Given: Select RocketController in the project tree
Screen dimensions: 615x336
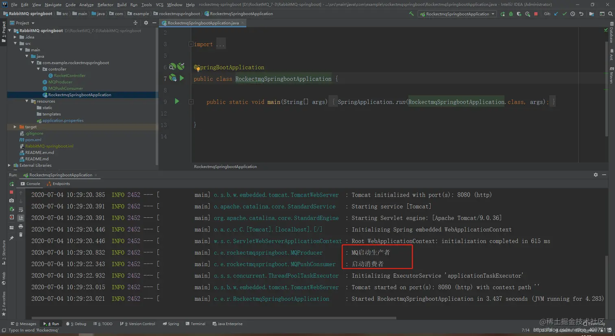Looking at the screenshot, I should (x=70, y=76).
